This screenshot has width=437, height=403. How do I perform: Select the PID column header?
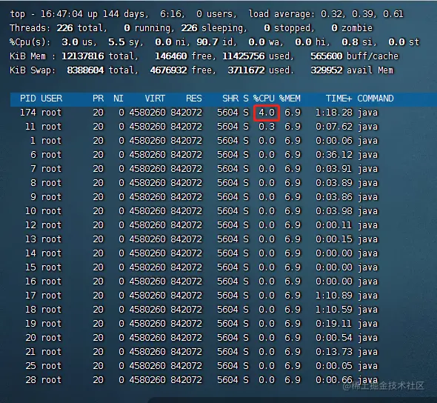[28, 99]
